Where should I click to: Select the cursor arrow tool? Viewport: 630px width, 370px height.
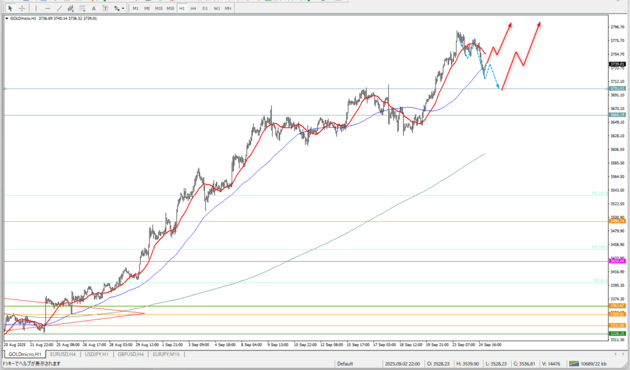[x=10, y=8]
